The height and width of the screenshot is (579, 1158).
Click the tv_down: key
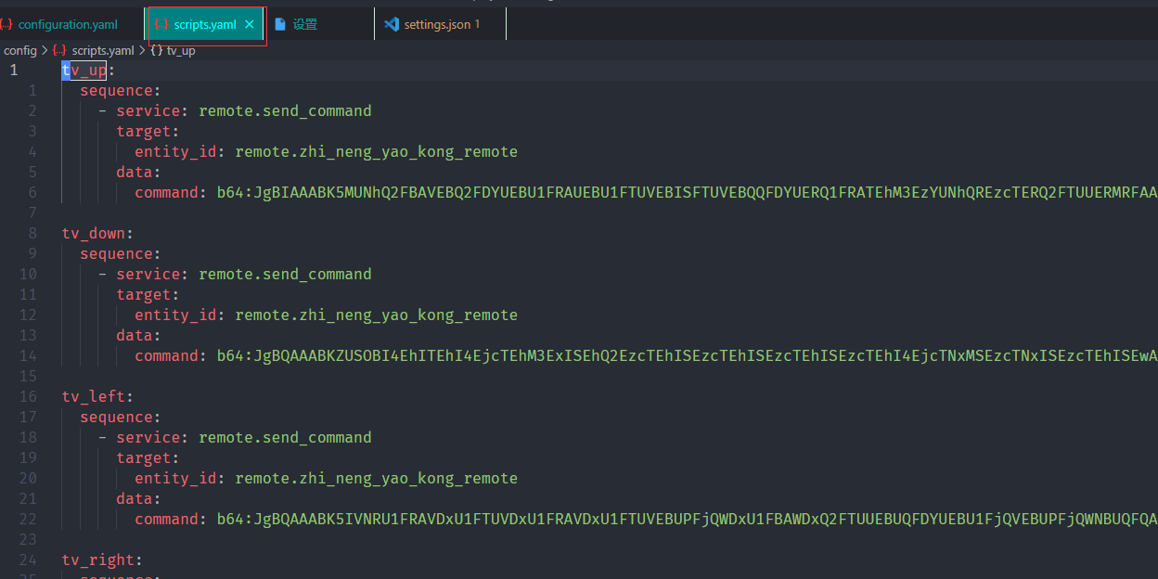click(x=97, y=233)
